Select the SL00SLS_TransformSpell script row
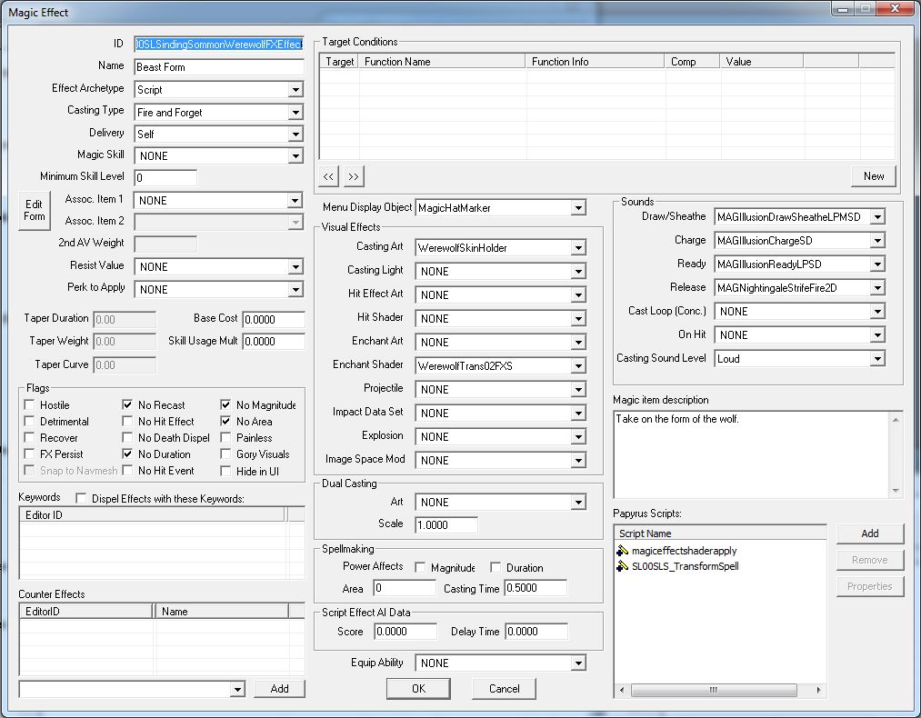Viewport: 921px width, 718px height. click(x=720, y=566)
